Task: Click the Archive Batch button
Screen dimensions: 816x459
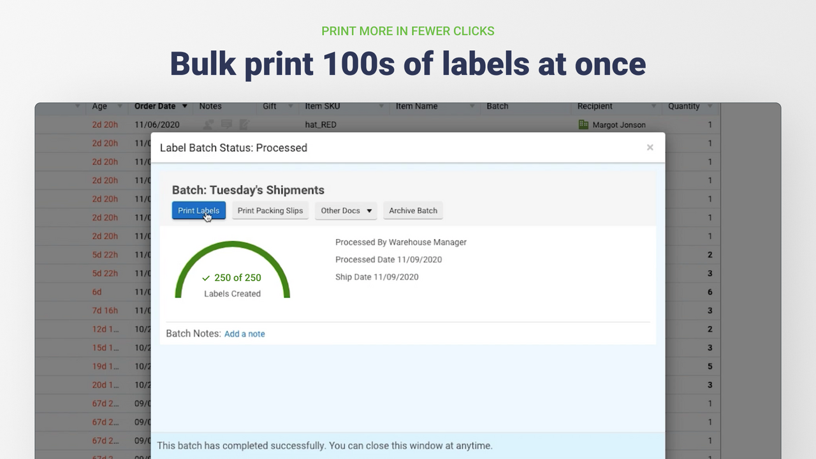Action: point(413,210)
